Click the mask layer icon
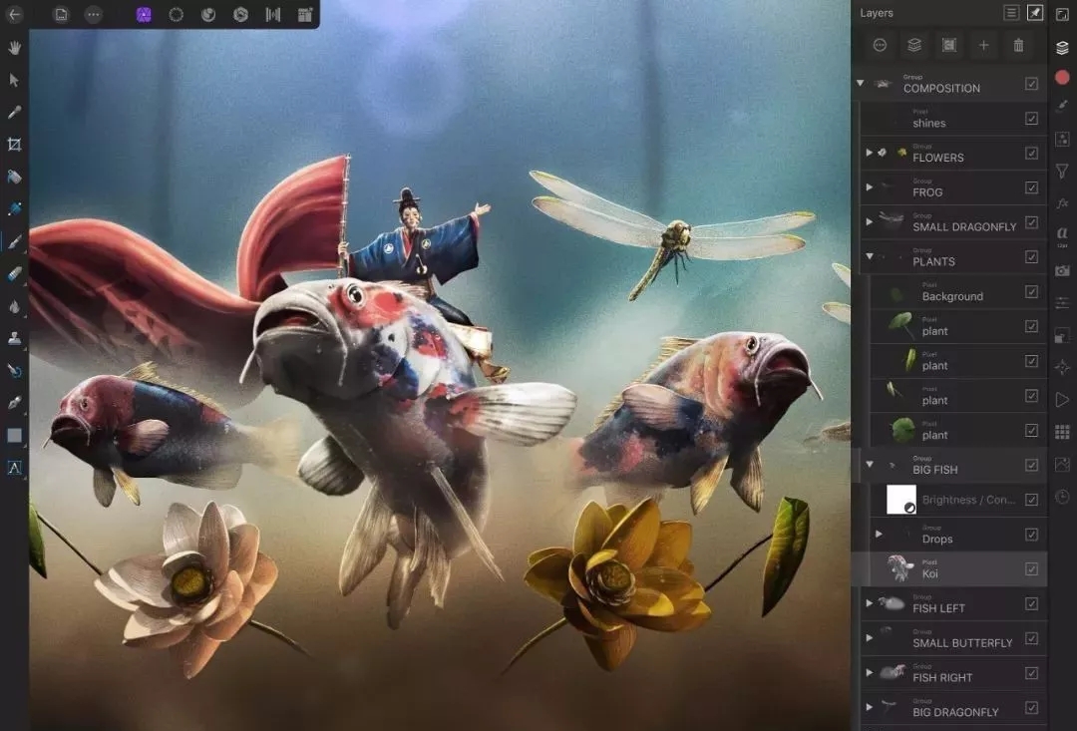The image size is (1077, 731). [x=949, y=45]
